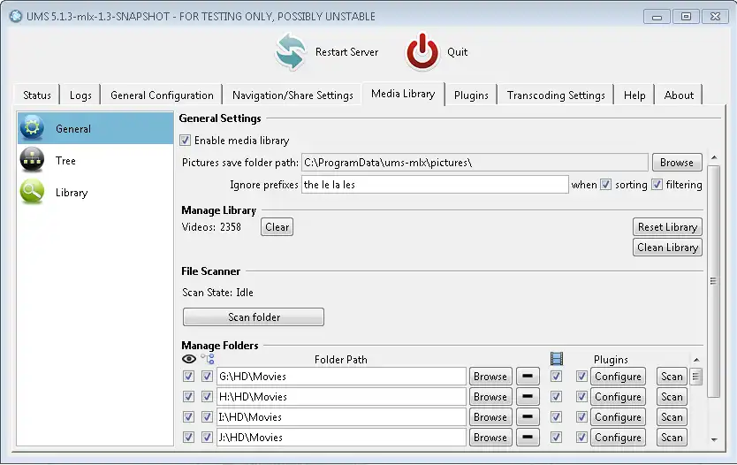Click the Ignore prefixes text field
737x465 pixels.
tap(435, 184)
